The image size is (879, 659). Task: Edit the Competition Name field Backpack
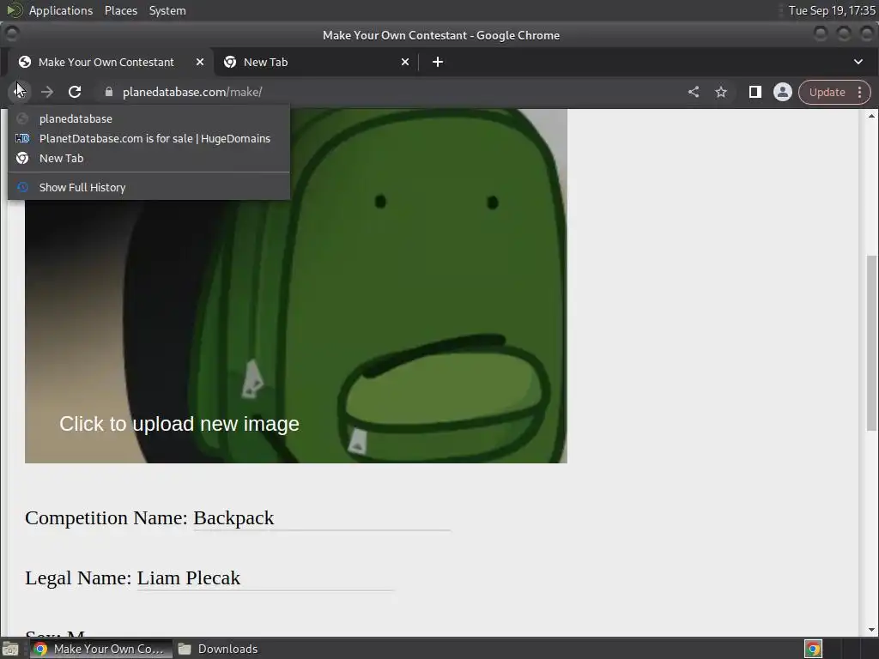tap(322, 518)
